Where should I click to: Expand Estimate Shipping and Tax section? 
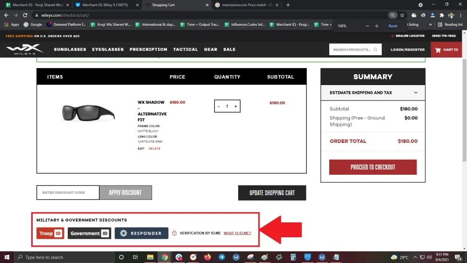point(373,92)
